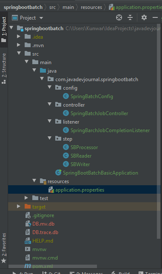Click the application.properties file icon in tree

[51, 189]
